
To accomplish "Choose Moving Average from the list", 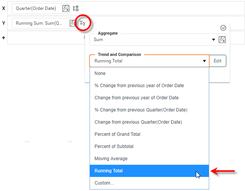I will (x=111, y=159).
